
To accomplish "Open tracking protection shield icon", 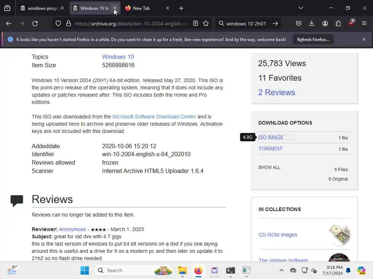I will coord(58,24).
